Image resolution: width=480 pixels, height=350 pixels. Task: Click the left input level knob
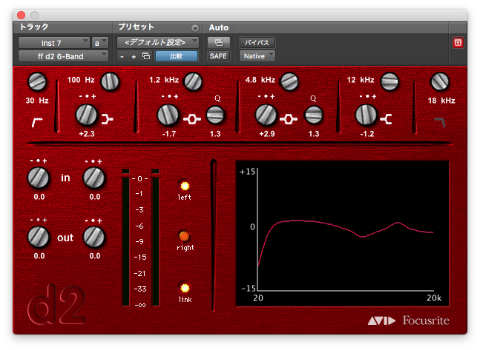[x=39, y=178]
